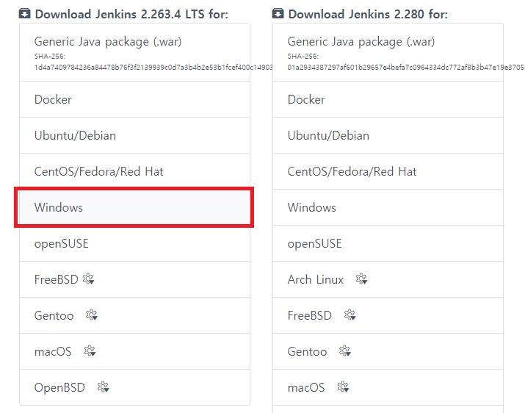
Task: Click the download icon beside Jenkins 2.280 heading
Action: [278, 14]
